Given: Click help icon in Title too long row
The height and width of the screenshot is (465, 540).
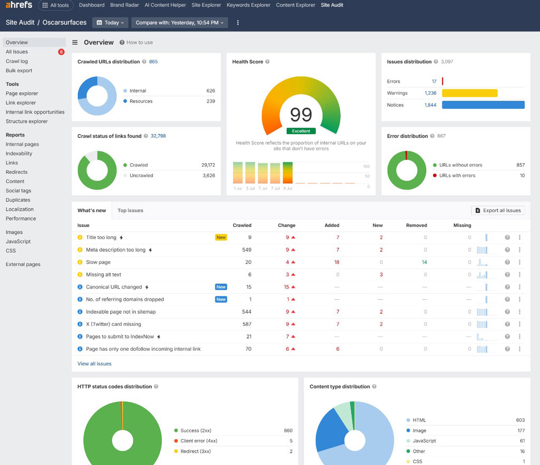Looking at the screenshot, I should [x=507, y=238].
